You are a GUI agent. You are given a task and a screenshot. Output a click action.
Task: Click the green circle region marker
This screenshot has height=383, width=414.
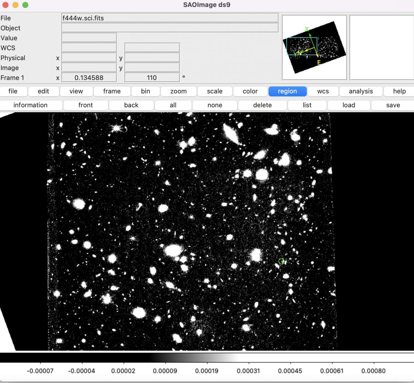[x=281, y=261]
